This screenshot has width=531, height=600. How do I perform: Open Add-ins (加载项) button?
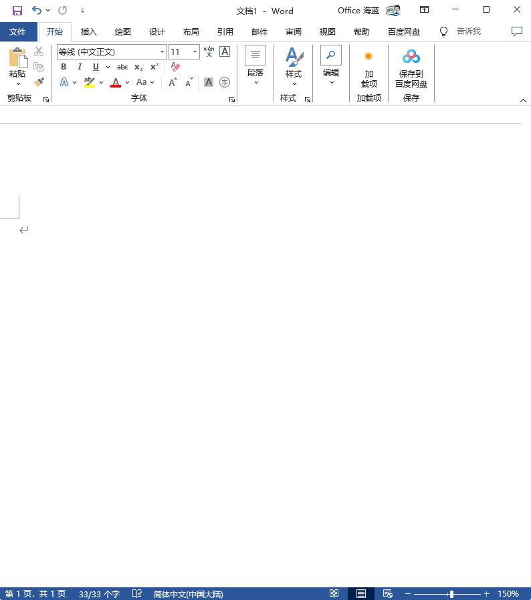coord(368,67)
